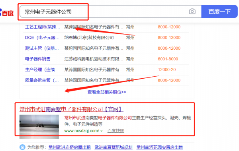Click company name 纳恩博(北京)科技有限公司
This screenshot has height=151, width=239.
coord(89,38)
